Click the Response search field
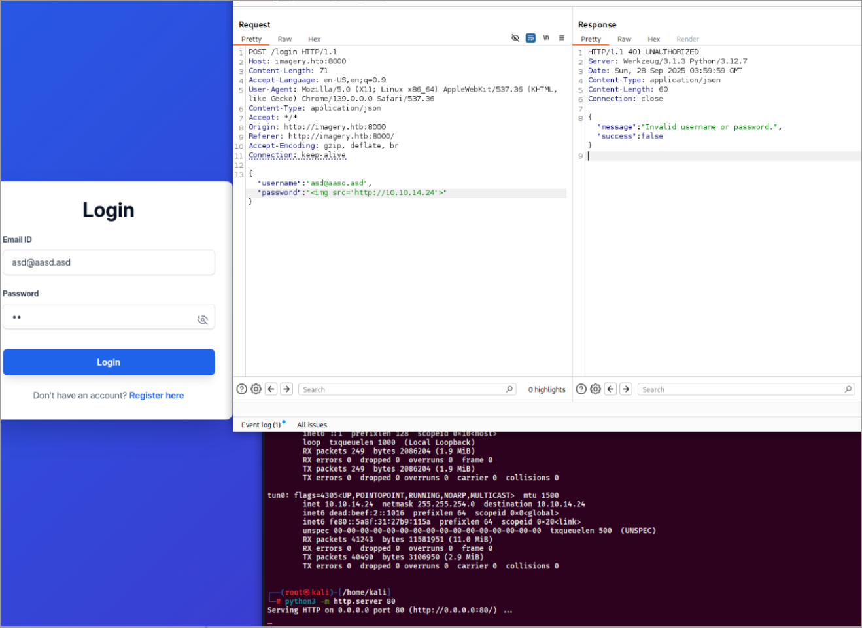Image resolution: width=862 pixels, height=628 pixels. (746, 389)
